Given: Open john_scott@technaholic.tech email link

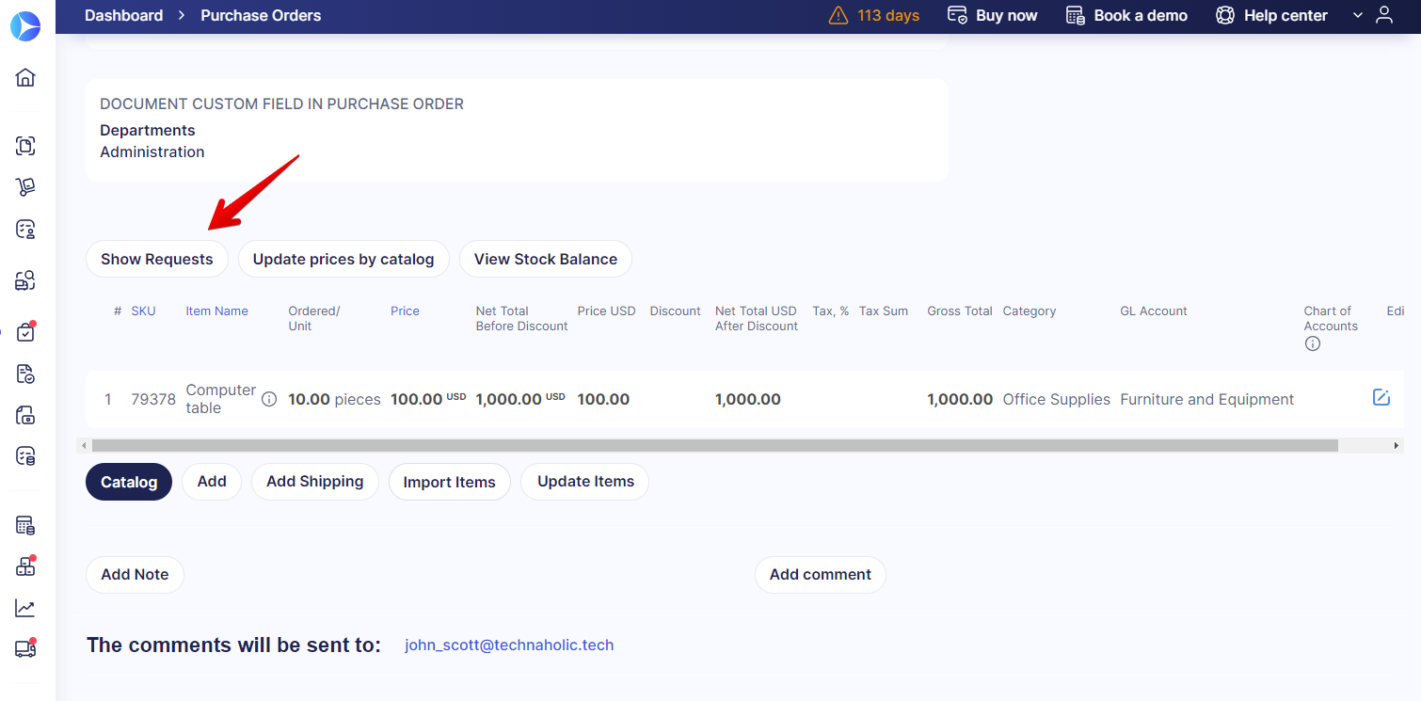Looking at the screenshot, I should point(509,645).
